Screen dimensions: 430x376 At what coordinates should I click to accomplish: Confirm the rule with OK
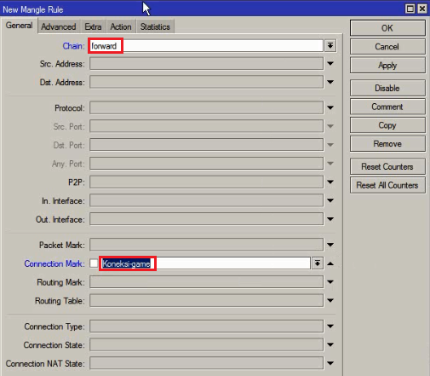tap(387, 28)
